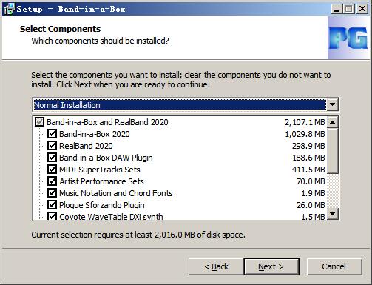Select Band-in-a-Box DAW Plugin label text

pyautogui.click(x=106, y=158)
